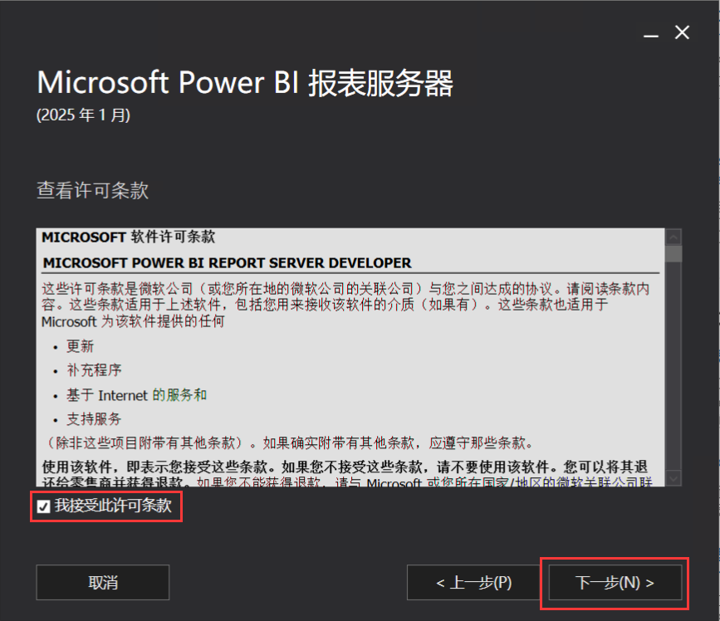
Task: Click the MICROSOFT POWER BI REPORT SERVER DEVELOPER line
Action: click(x=228, y=263)
